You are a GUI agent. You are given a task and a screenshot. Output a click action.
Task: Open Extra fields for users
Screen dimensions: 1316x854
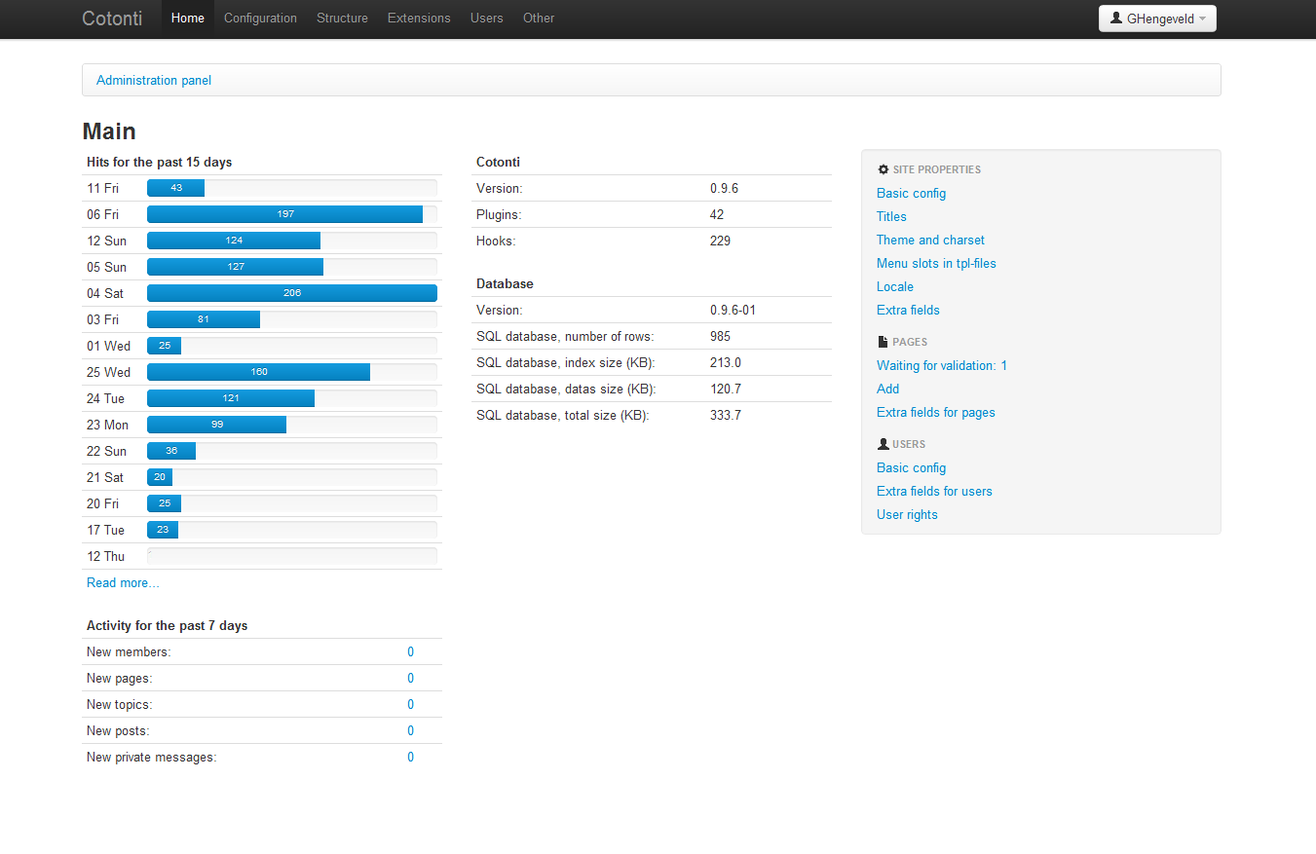(934, 492)
